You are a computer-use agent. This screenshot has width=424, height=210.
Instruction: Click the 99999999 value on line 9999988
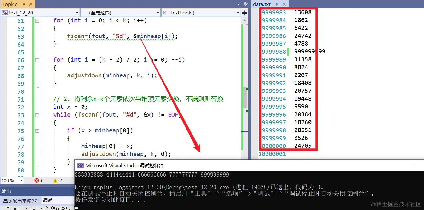tap(310, 52)
